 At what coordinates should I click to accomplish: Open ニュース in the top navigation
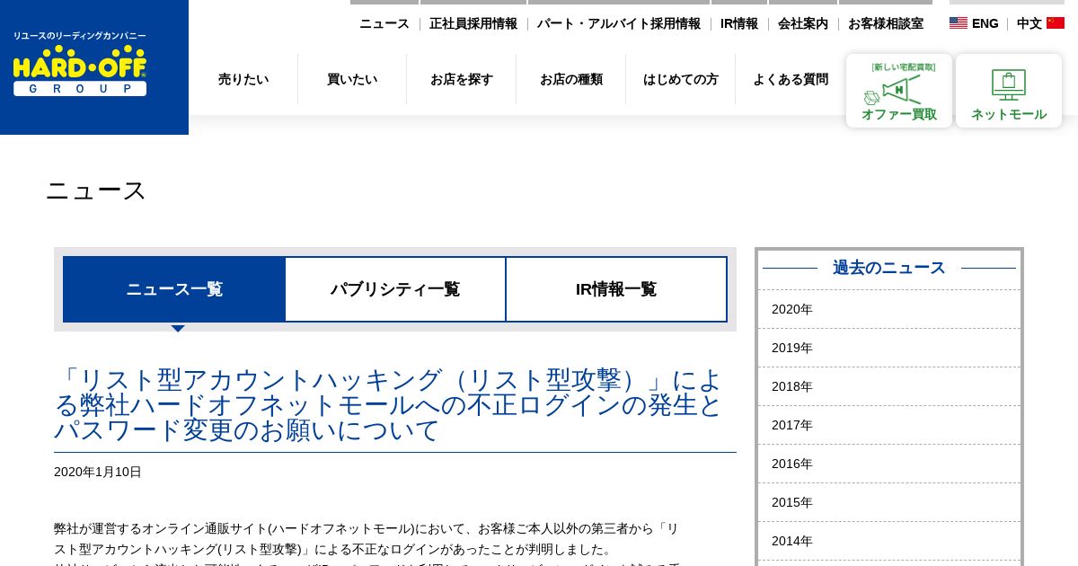[384, 23]
